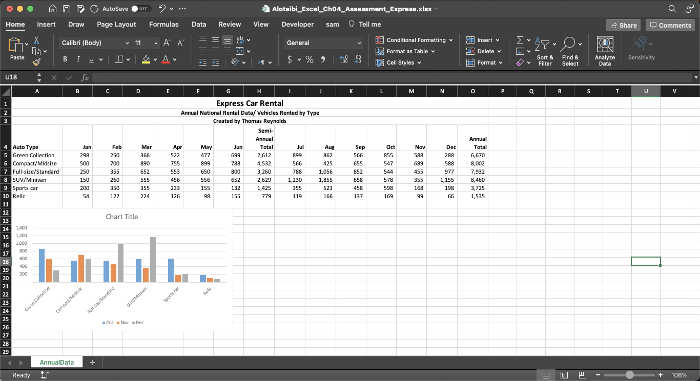Viewport: 700px width, 381px height.
Task: Select the AnnualData sheet tab
Action: pos(56,362)
